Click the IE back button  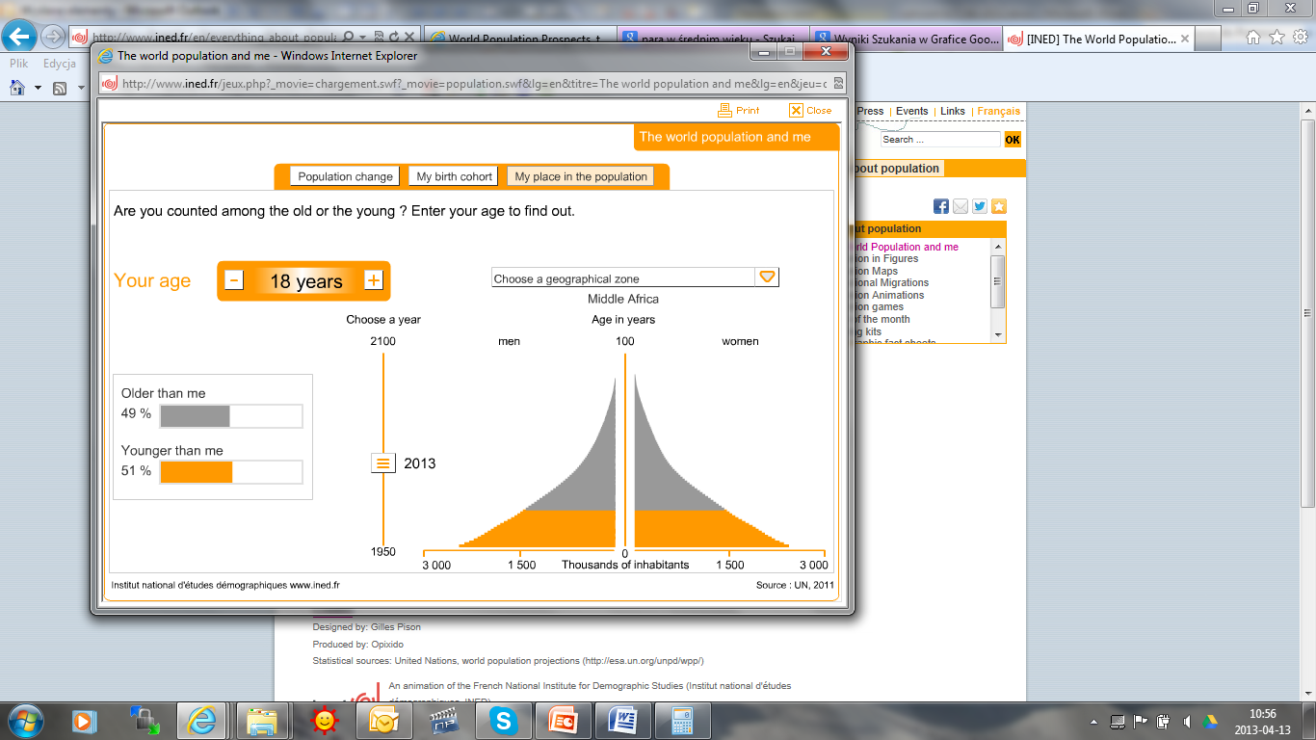(19, 37)
